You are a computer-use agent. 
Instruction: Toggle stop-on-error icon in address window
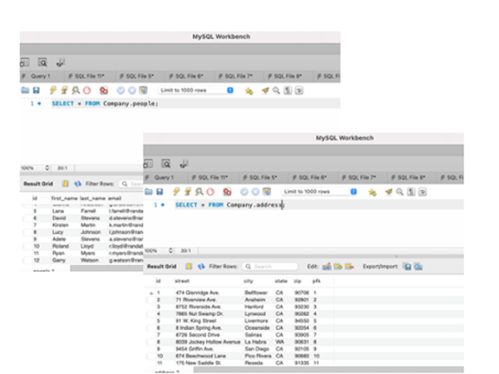227,192
